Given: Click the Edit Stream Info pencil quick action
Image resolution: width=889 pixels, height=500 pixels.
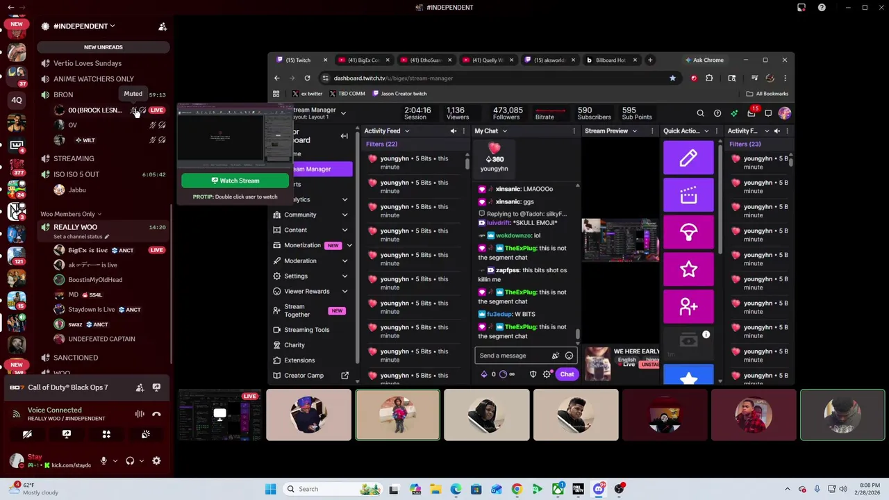Looking at the screenshot, I should [x=688, y=158].
